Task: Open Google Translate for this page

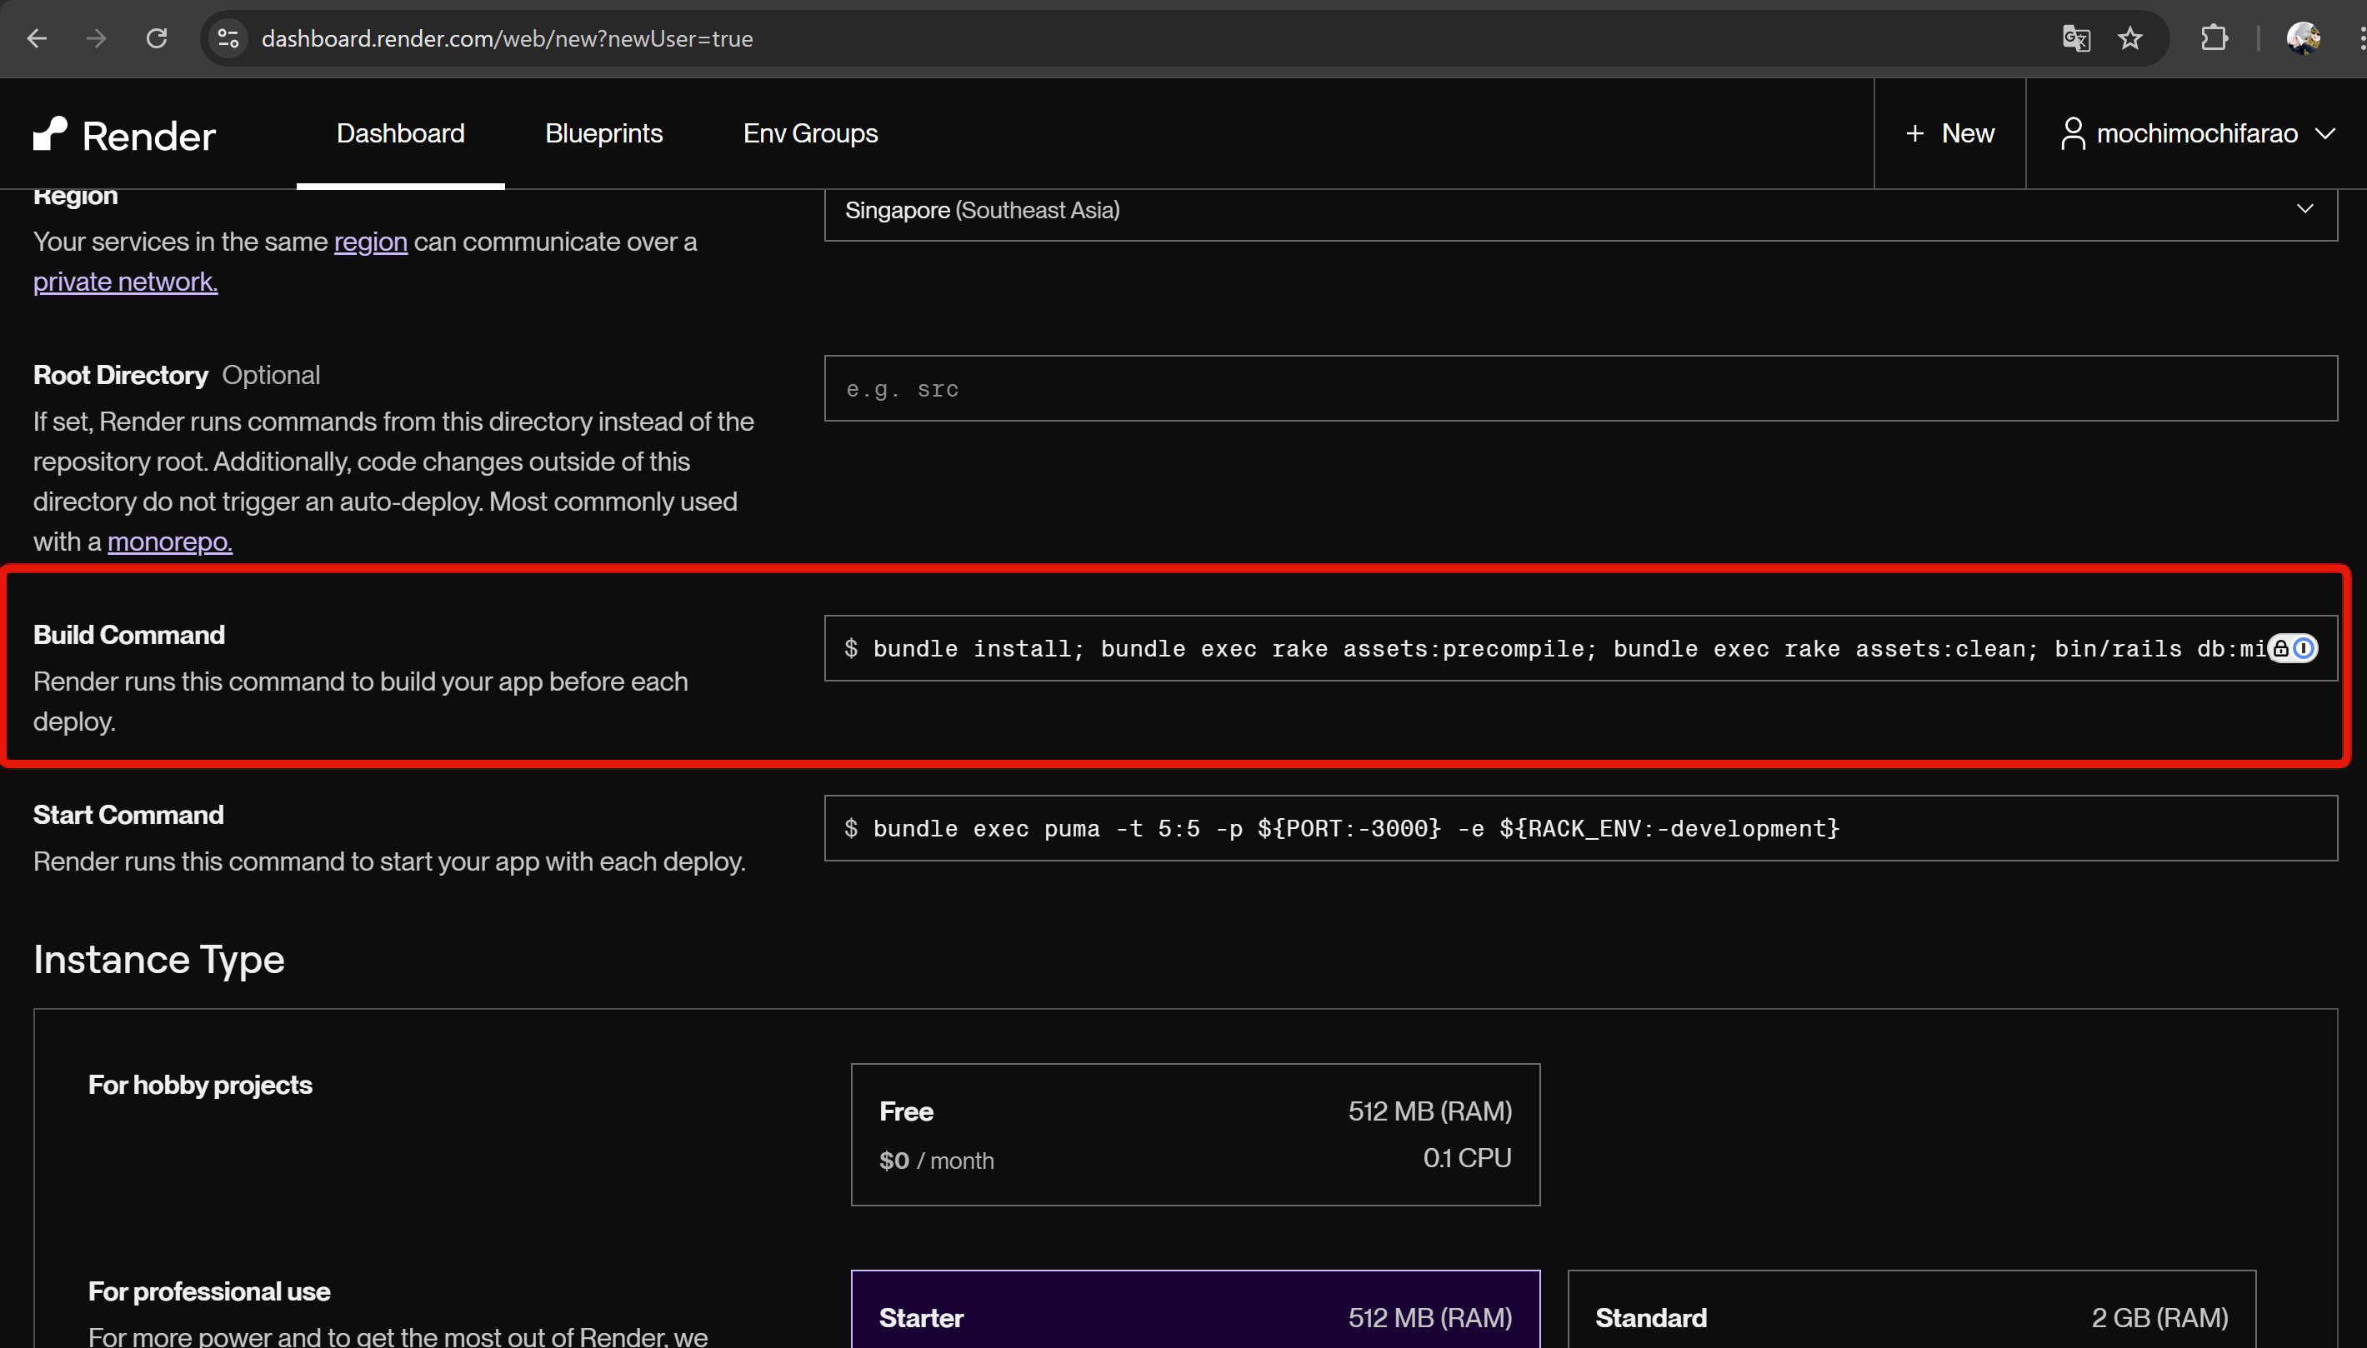Action: (2077, 38)
